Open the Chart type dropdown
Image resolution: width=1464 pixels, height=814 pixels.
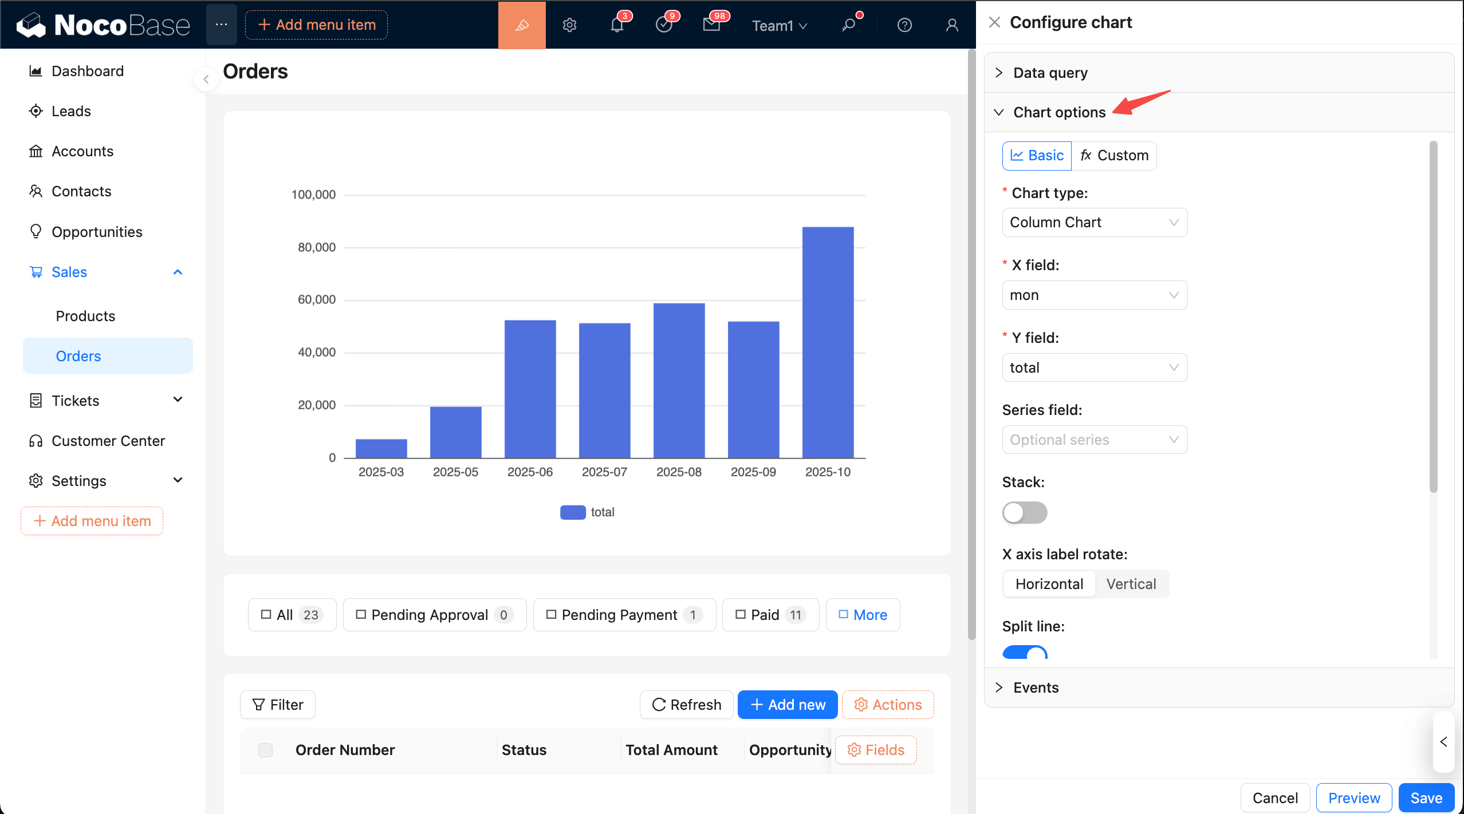[1094, 222]
